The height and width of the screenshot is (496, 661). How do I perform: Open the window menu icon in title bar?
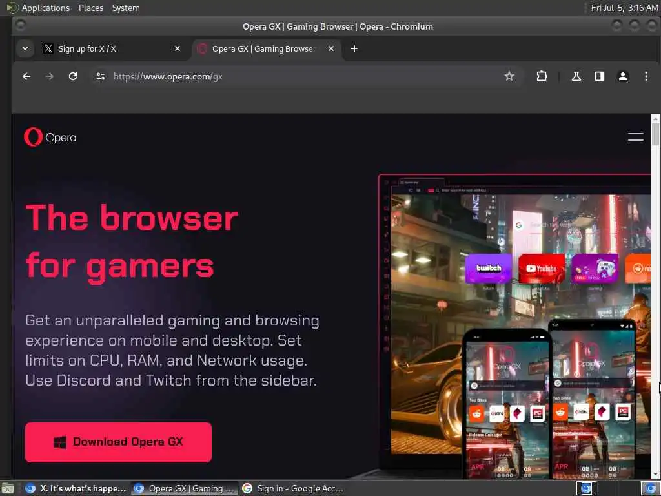20,26
